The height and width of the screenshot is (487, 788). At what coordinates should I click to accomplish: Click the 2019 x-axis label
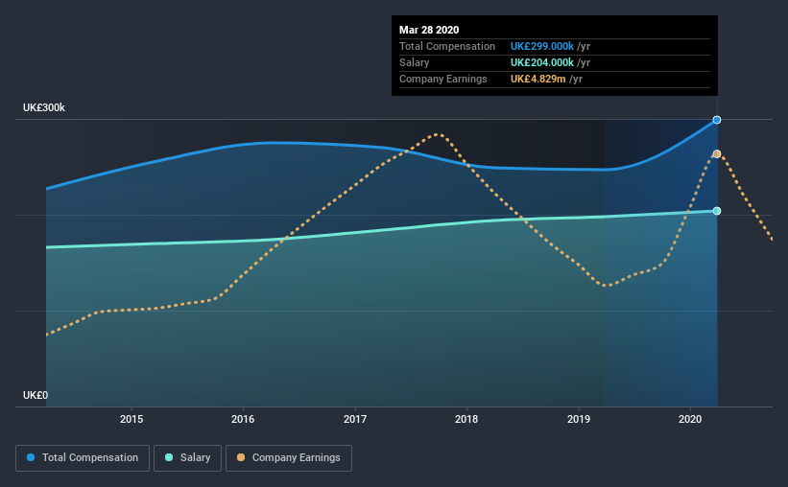[579, 419]
